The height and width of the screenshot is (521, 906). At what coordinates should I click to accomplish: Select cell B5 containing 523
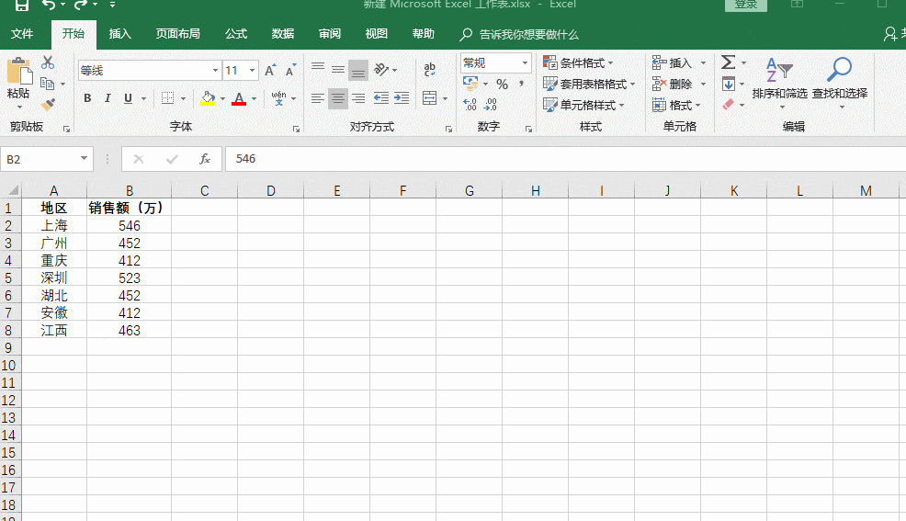click(129, 277)
